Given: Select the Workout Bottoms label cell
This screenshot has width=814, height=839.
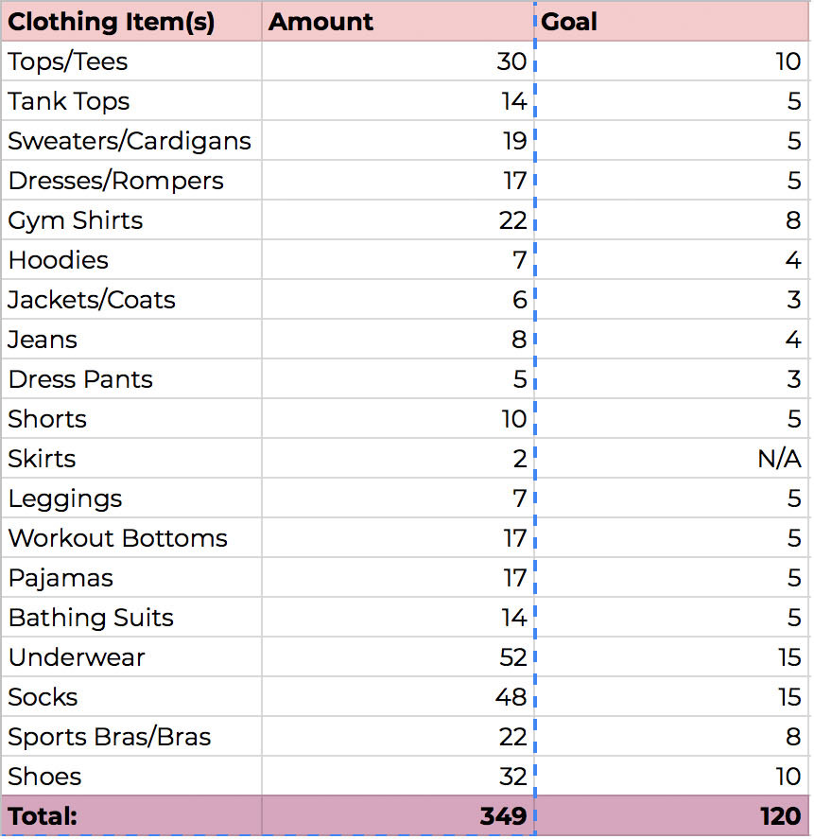Looking at the screenshot, I should coord(130,538).
